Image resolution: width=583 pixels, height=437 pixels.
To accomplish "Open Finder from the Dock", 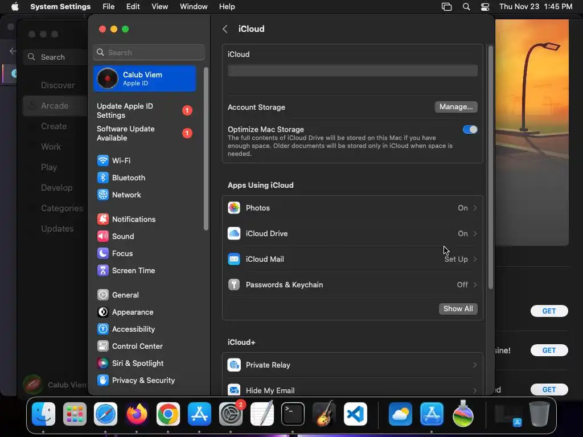I will click(x=43, y=414).
